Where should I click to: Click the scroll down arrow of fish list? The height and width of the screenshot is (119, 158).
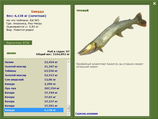[x=69, y=114]
